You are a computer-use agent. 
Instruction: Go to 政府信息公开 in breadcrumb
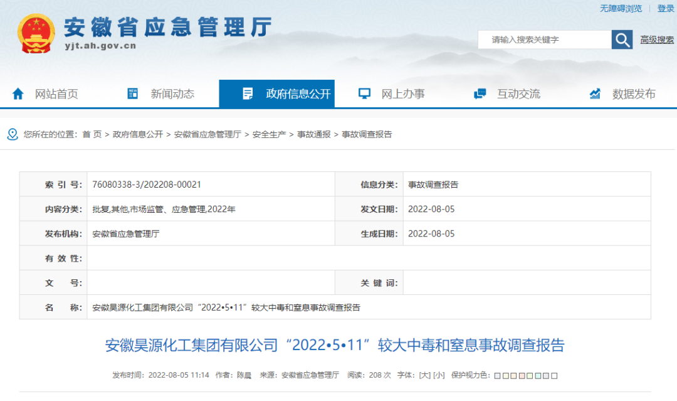[138, 134]
